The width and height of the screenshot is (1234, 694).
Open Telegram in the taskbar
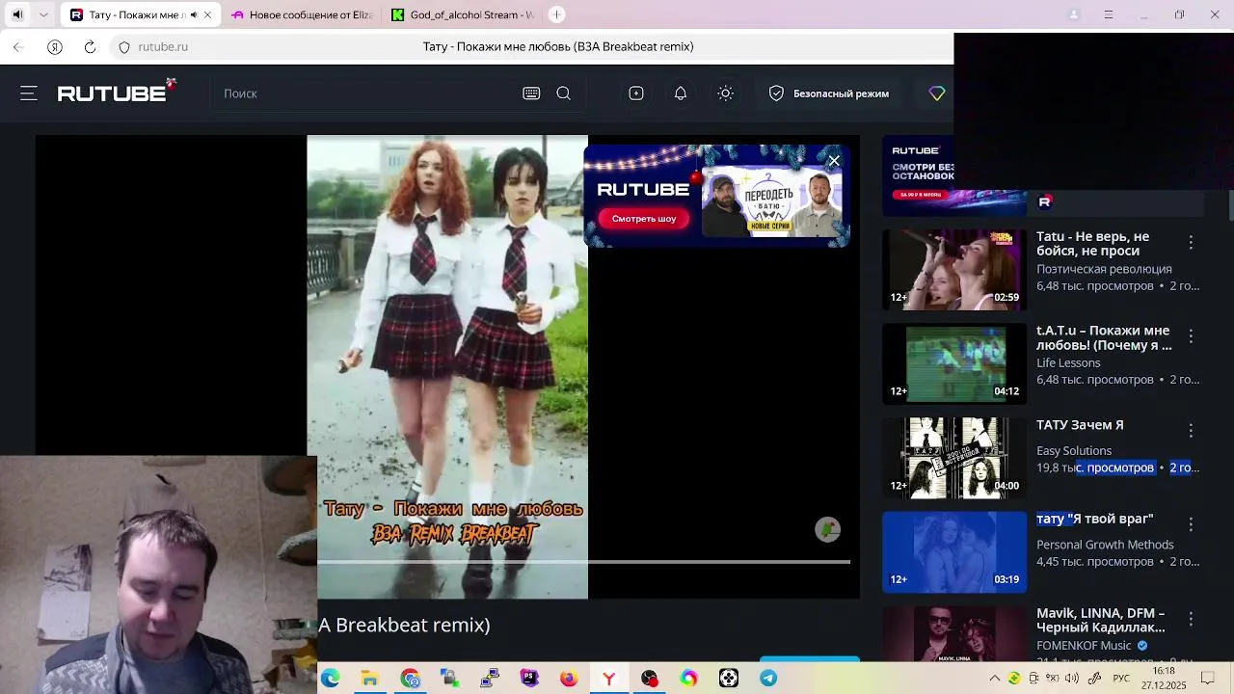pyautogui.click(x=768, y=679)
